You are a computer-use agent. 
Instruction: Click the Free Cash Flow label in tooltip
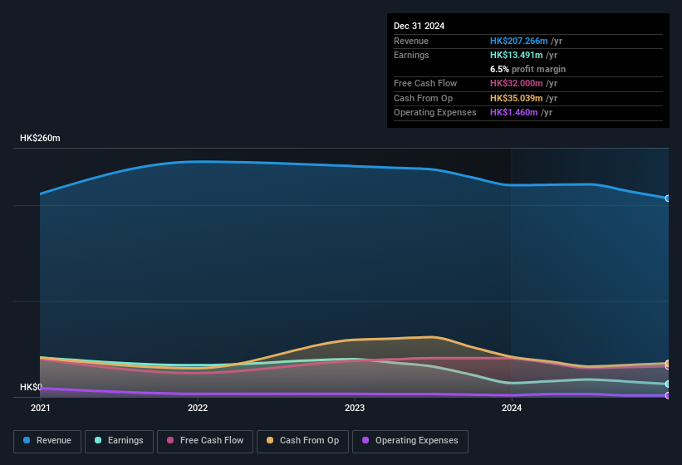click(425, 83)
